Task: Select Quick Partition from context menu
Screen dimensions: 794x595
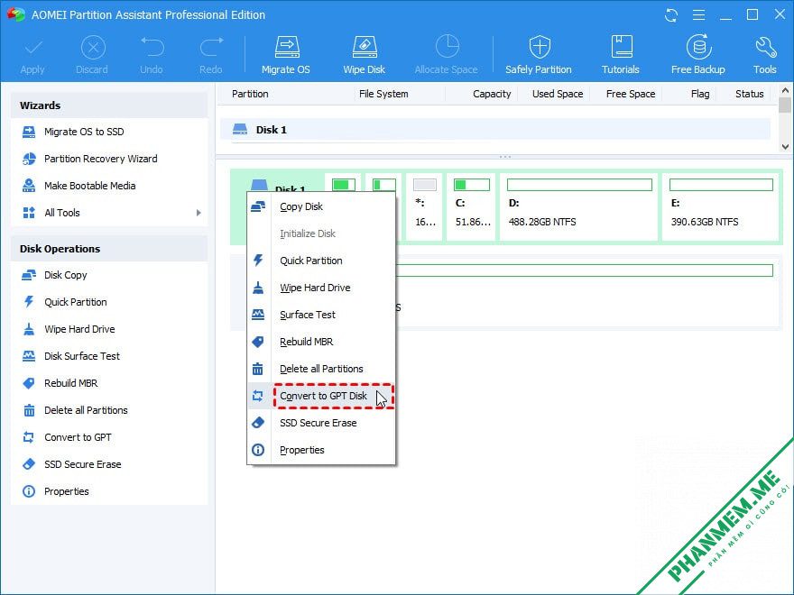Action: click(321, 261)
